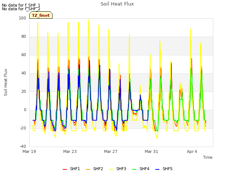Click the green SHF4 legend swatch
The height and width of the screenshot is (176, 235).
click(x=134, y=169)
